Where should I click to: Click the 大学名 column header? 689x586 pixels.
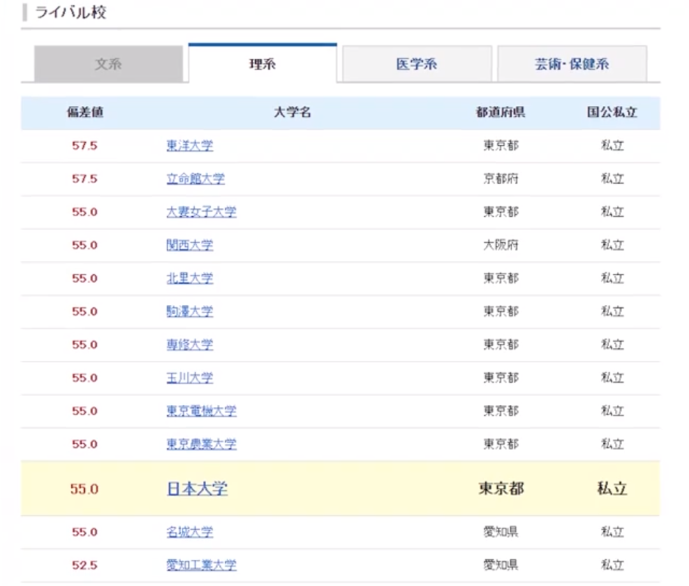(292, 112)
